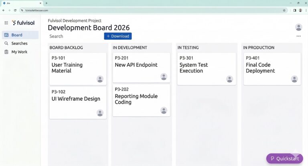
Task: Open the app switcher grid icon
Action: (x=6, y=23)
